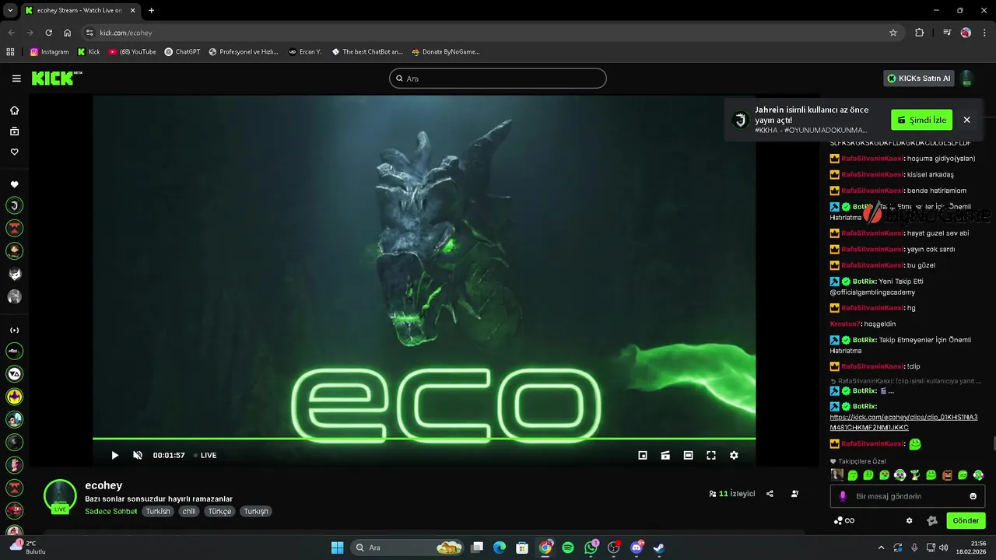This screenshot has height=560, width=996.
Task: Click the Ara search box on Kick
Action: (x=498, y=79)
